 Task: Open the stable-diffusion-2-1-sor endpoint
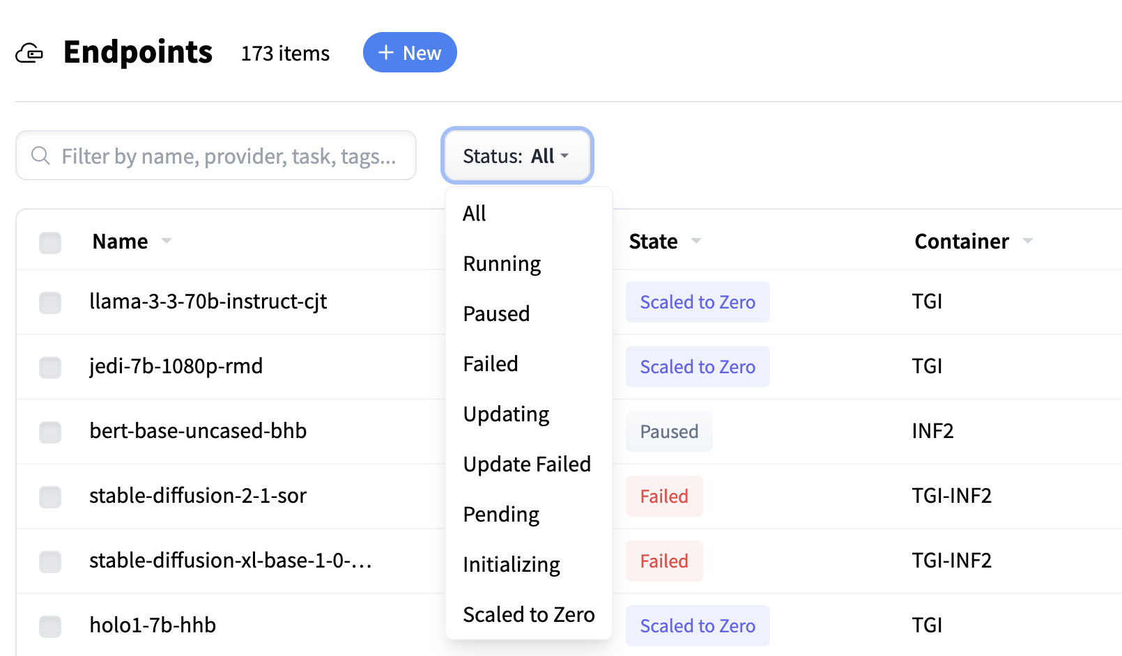(198, 496)
